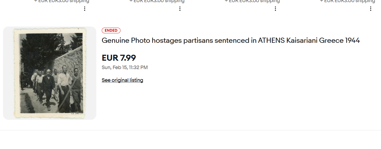Click the second EUR 3.00 shipping text
Viewport: 381px width, 149px height.
click(157, 1)
